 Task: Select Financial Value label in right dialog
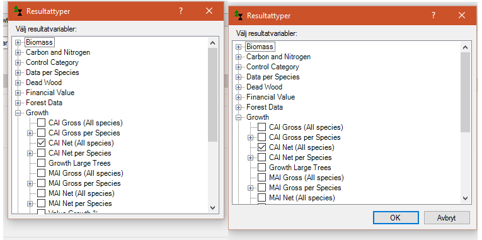(x=270, y=97)
